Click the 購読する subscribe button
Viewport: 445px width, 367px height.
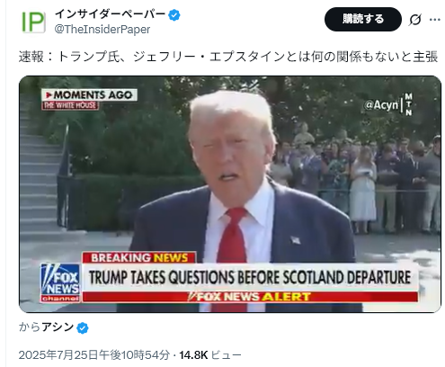(362, 19)
